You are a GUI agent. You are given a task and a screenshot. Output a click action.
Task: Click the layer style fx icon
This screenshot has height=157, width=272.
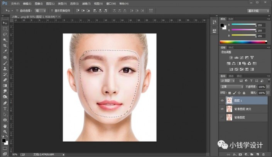tap(234, 154)
